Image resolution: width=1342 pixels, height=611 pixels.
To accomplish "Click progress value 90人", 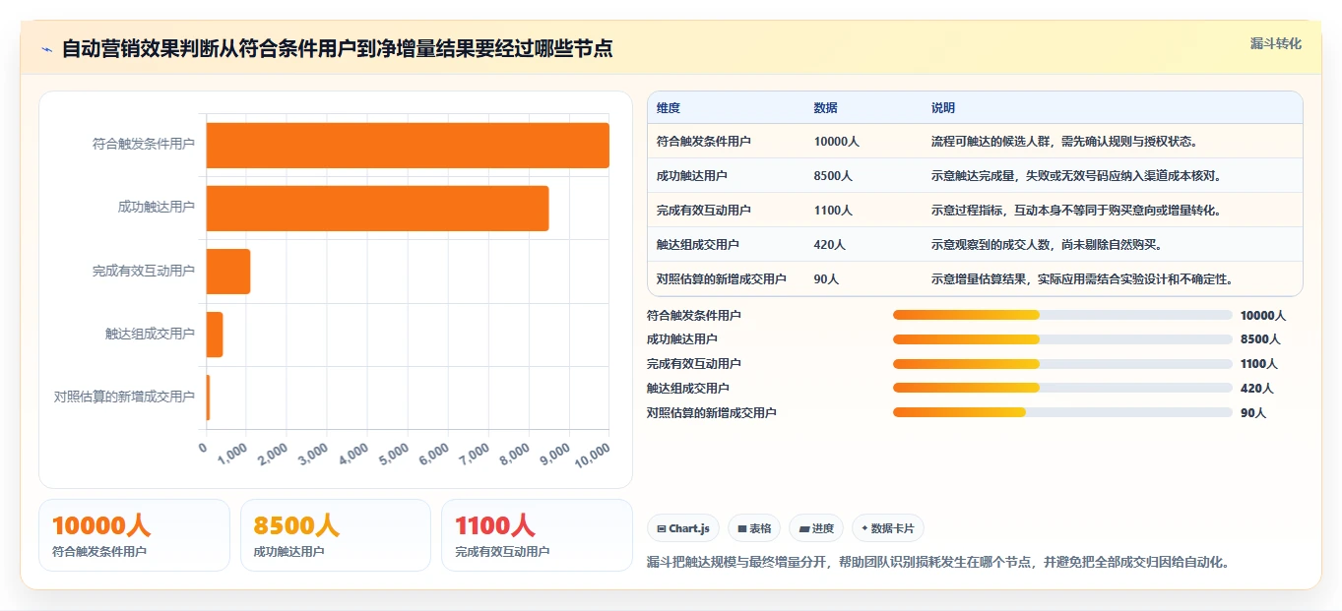I will pyautogui.click(x=1253, y=413).
